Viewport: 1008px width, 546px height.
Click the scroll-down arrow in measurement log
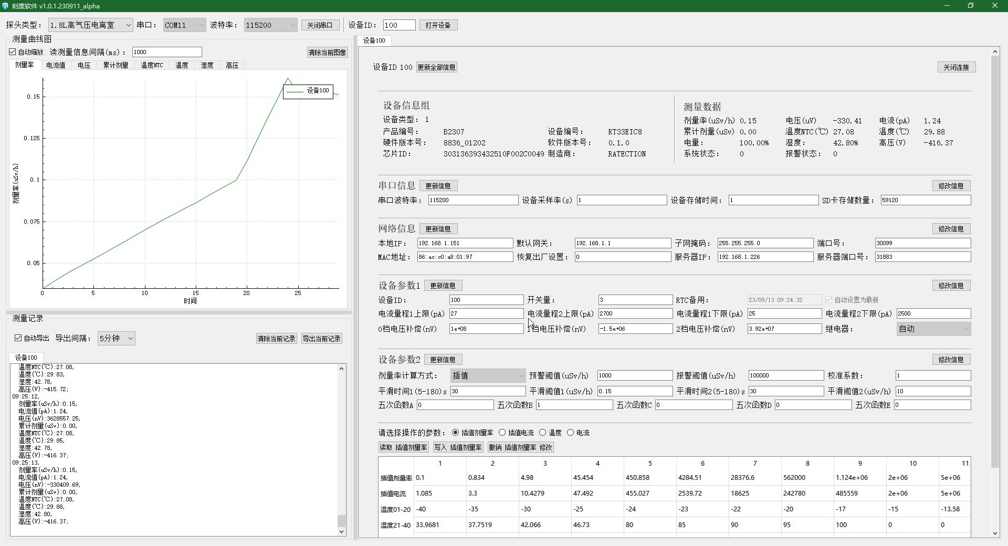[341, 531]
